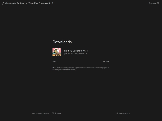Open the Tiger Fire Company album cover thumbnail
162x121 pixels.
[x=57, y=52]
